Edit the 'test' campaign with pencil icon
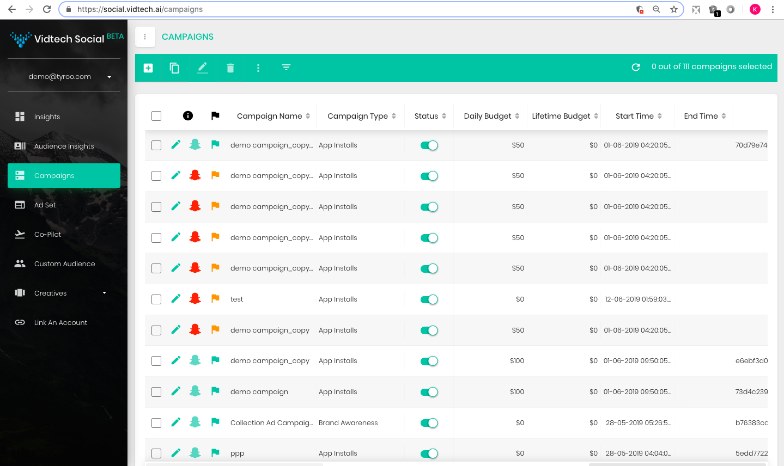The image size is (784, 466). pos(176,298)
